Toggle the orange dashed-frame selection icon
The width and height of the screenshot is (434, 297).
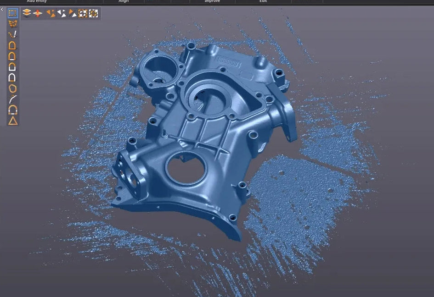(x=83, y=13)
